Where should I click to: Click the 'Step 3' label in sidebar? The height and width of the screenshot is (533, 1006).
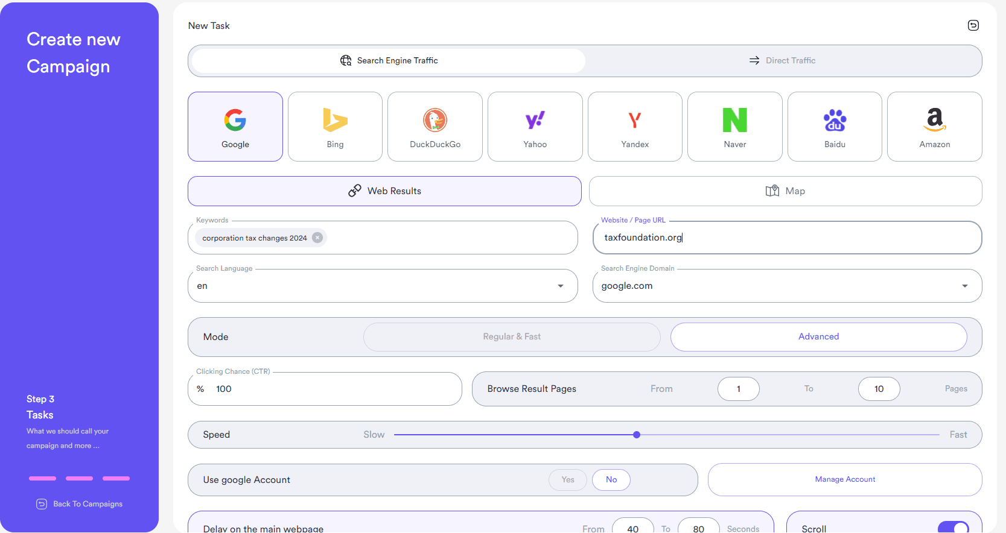coord(40,399)
